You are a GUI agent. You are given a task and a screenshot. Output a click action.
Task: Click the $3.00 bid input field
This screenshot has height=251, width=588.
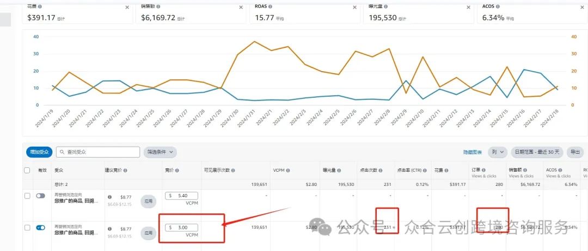pyautogui.click(x=181, y=228)
